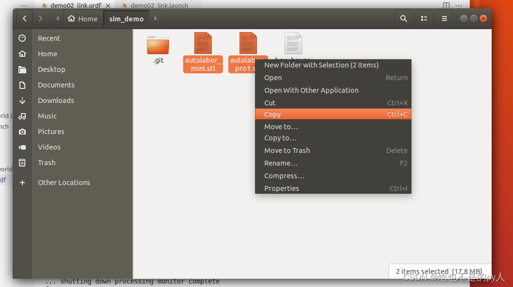The width and height of the screenshot is (513, 287).
Task: Choose Compress… in the context menu
Action: tap(333, 176)
